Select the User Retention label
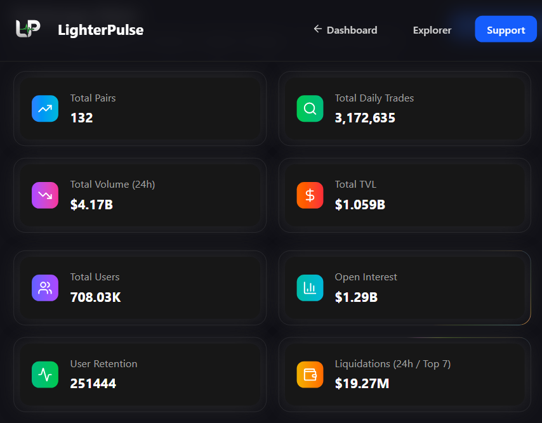The height and width of the screenshot is (423, 542). coord(103,363)
